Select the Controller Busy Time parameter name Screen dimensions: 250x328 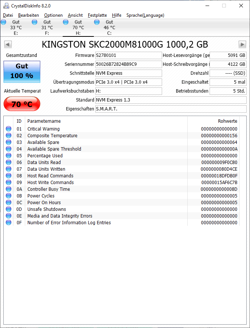pos(49,189)
